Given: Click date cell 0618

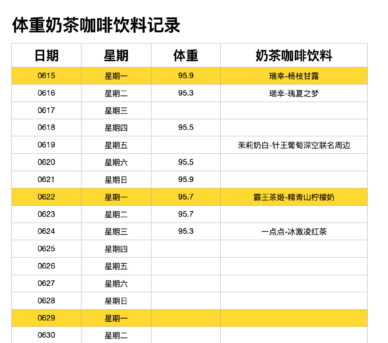Looking at the screenshot, I should point(46,128).
